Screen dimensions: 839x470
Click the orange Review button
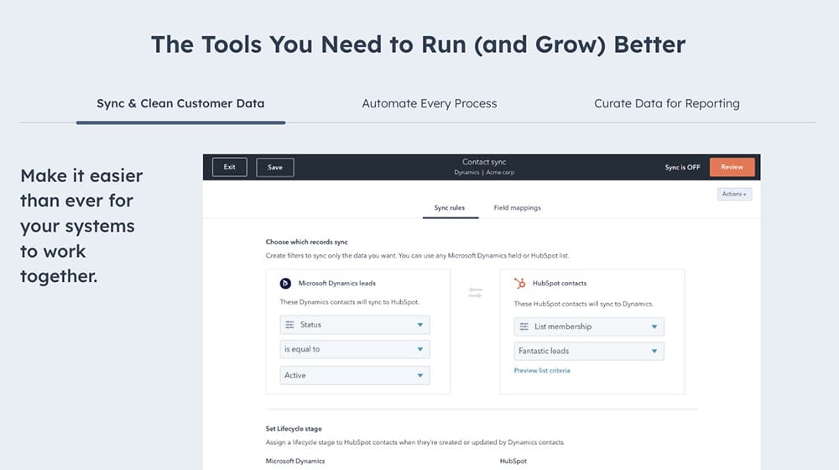coord(732,167)
